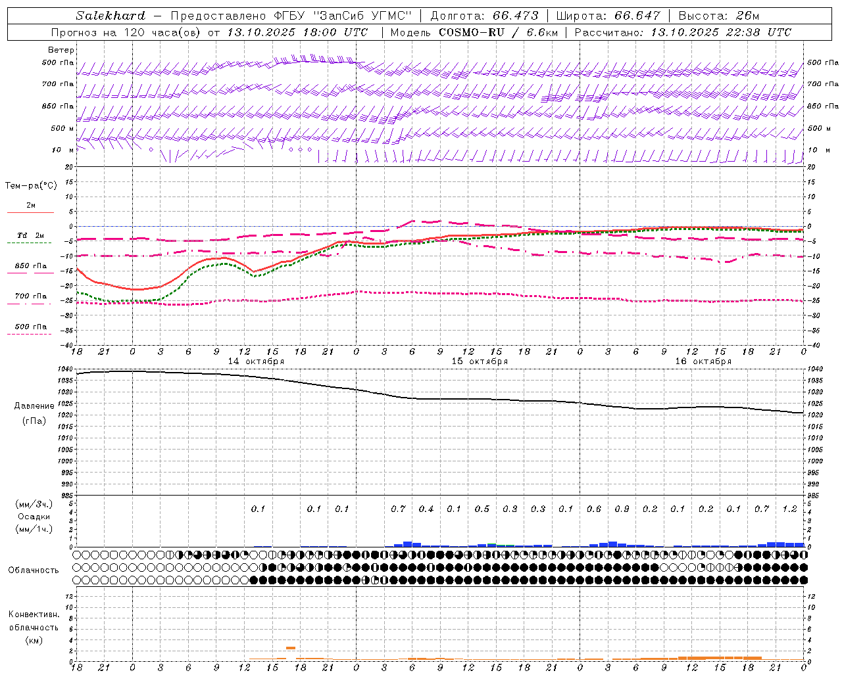Click the 15 октября date label
Screen dimensions: 842x673
tap(480, 361)
